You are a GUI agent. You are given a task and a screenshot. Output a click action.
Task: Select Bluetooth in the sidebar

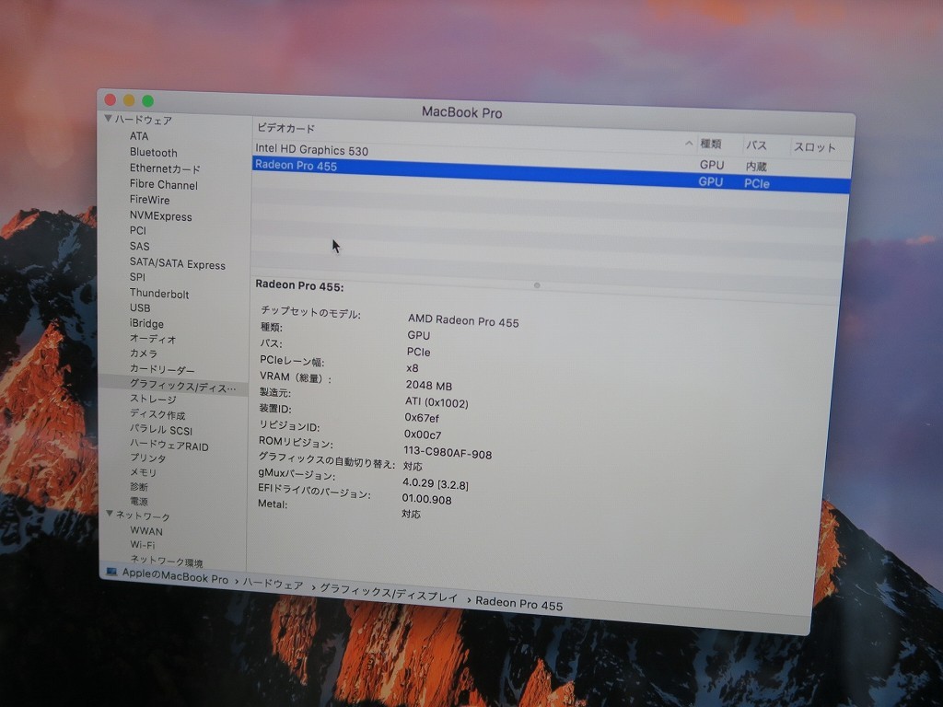[x=154, y=152]
